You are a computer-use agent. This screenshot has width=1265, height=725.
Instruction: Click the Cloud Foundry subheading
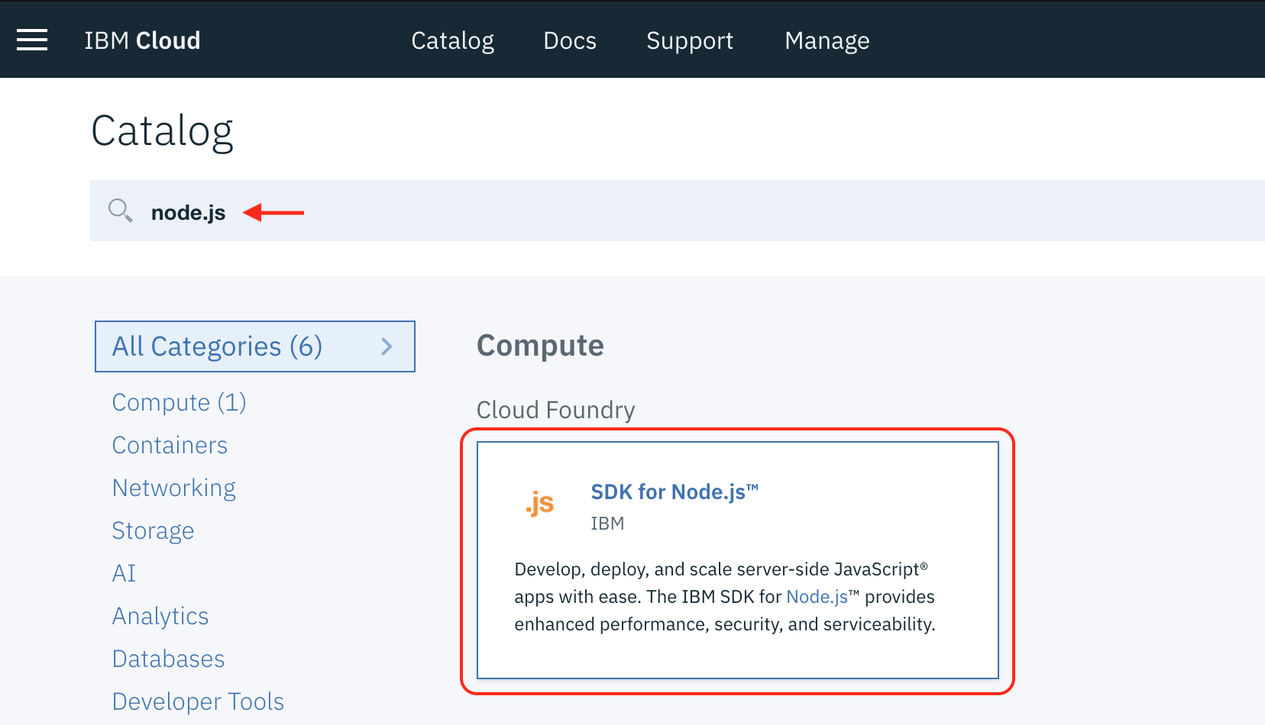555,410
